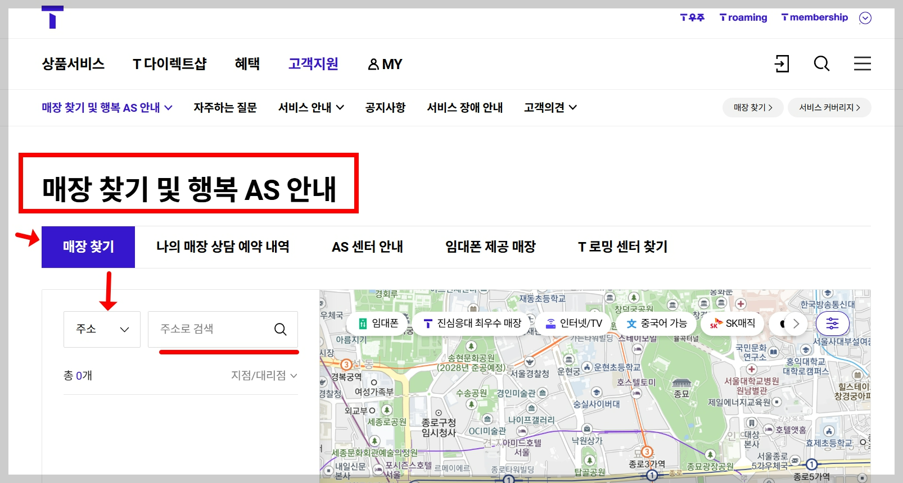Click the 호스텔토미 lodging marker on map
The height and width of the screenshot is (483, 903).
636,394
